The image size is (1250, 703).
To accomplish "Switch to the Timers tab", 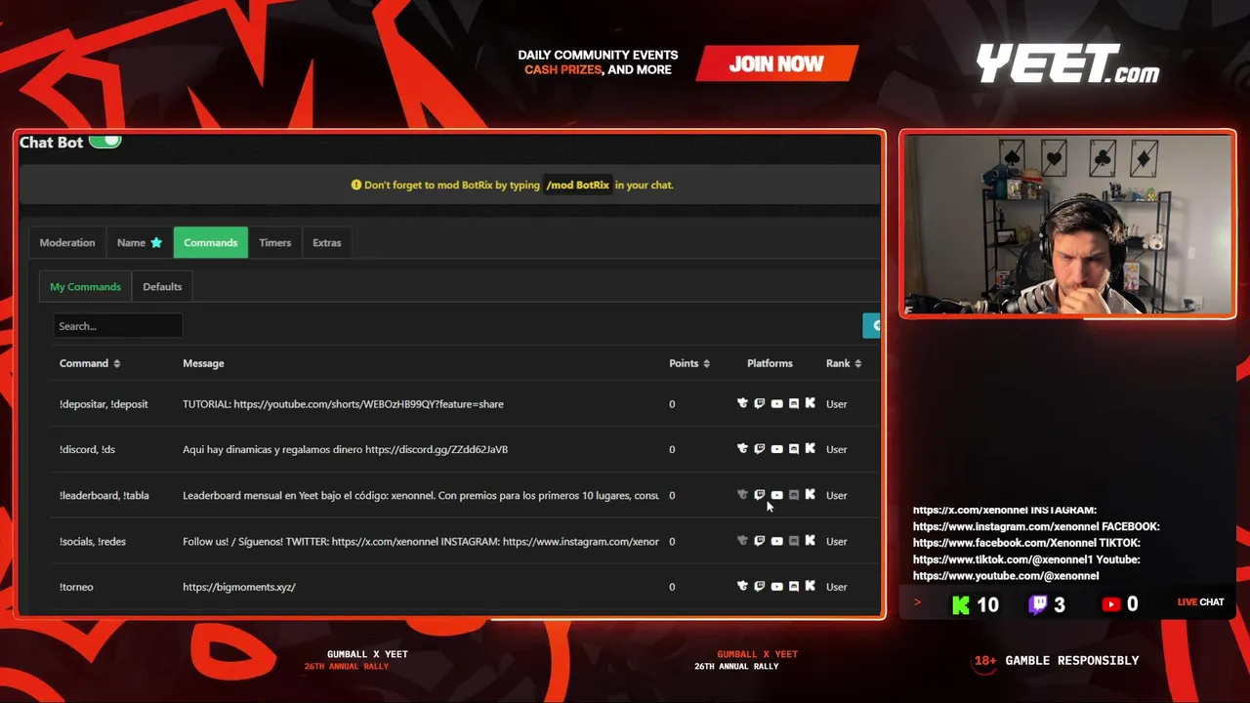I will [275, 242].
